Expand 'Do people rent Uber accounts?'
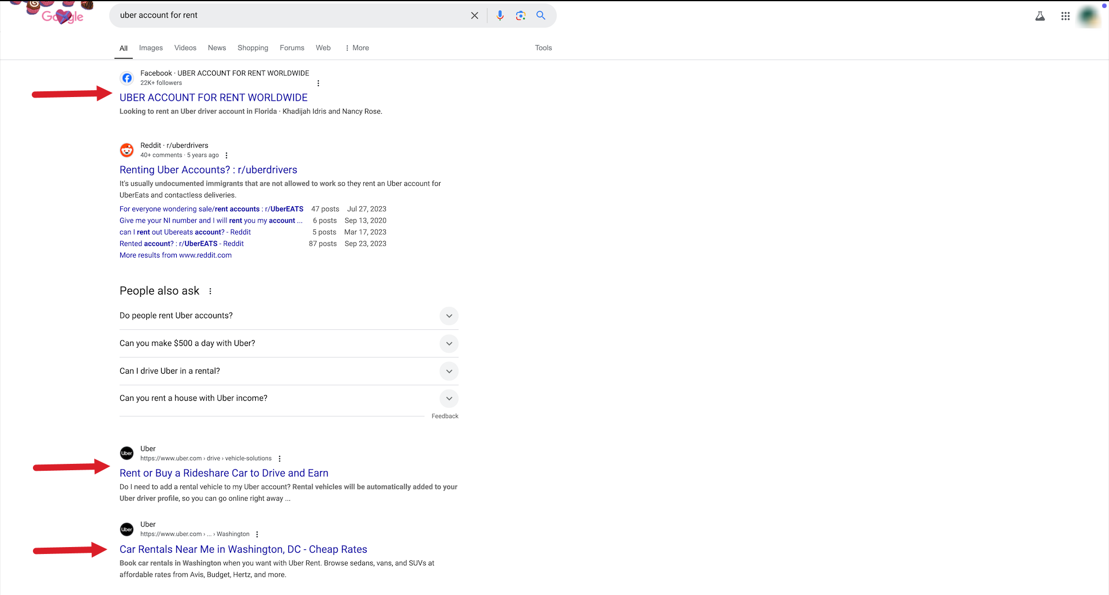1109x595 pixels. pyautogui.click(x=449, y=316)
